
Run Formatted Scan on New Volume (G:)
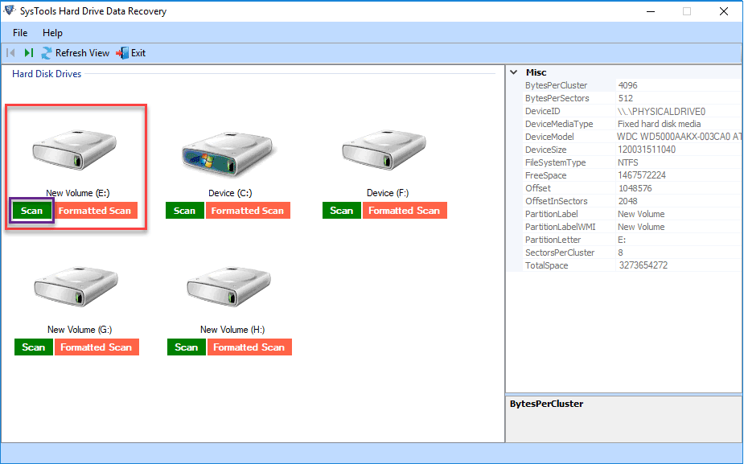96,347
